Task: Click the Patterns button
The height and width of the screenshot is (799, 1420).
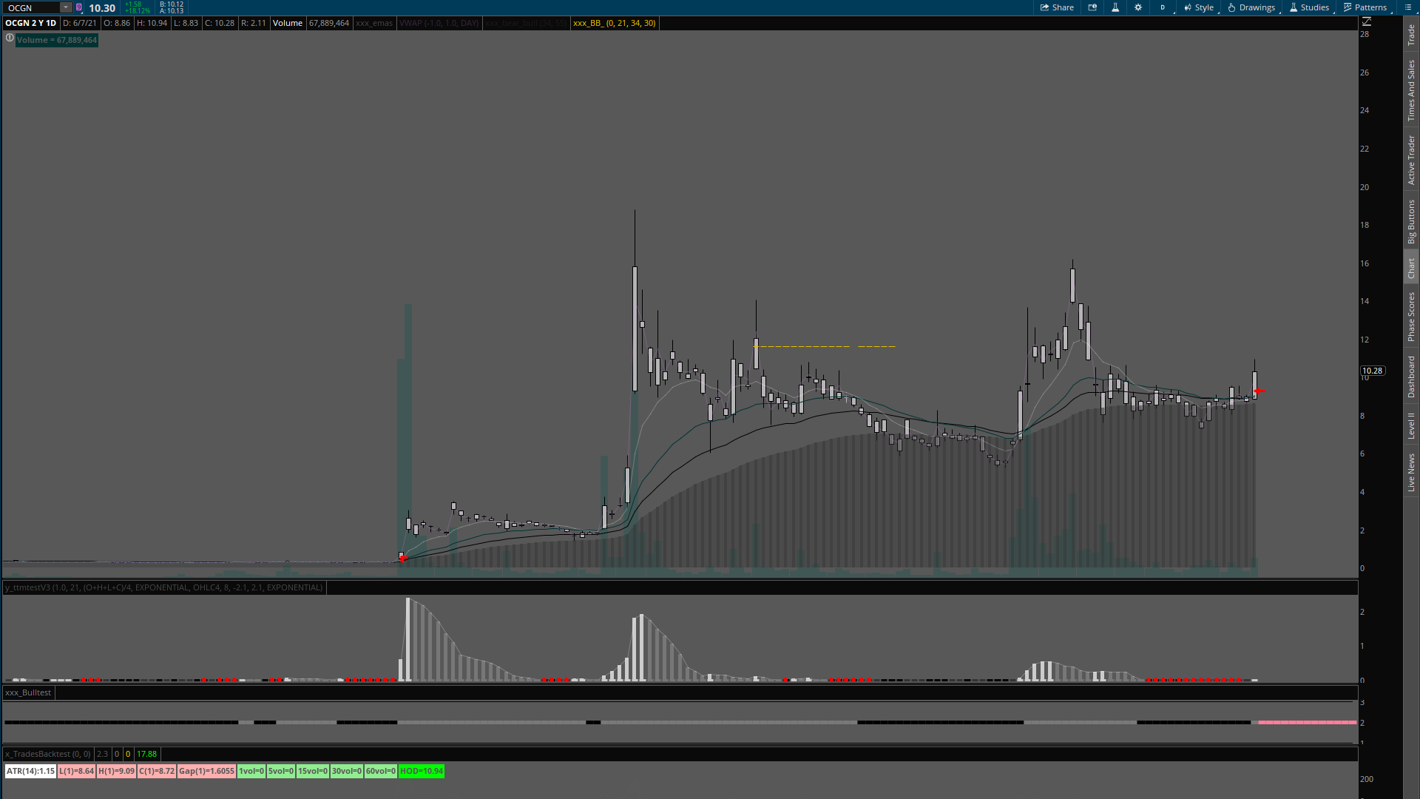Action: coord(1365,7)
